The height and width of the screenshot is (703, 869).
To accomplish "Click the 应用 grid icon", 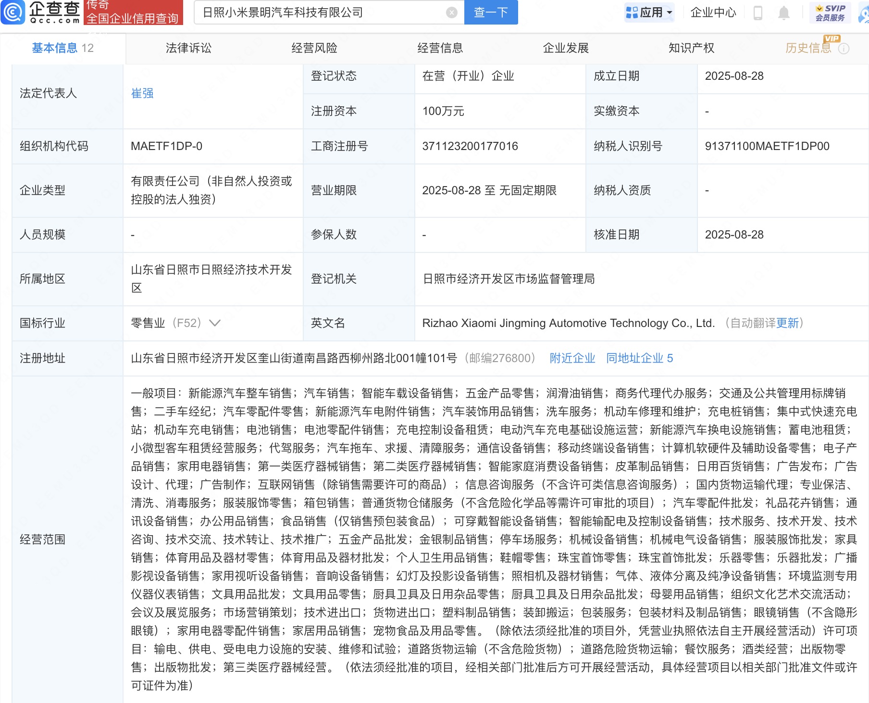I will click(632, 13).
